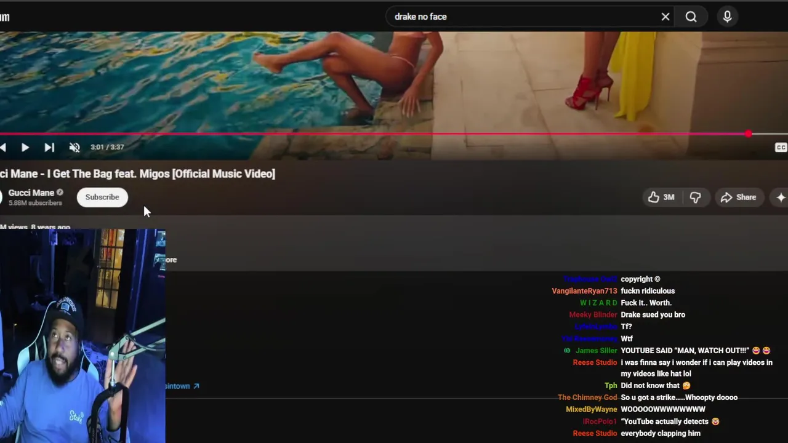Click chat username MixedByWayne
The image size is (788, 443).
(592, 409)
